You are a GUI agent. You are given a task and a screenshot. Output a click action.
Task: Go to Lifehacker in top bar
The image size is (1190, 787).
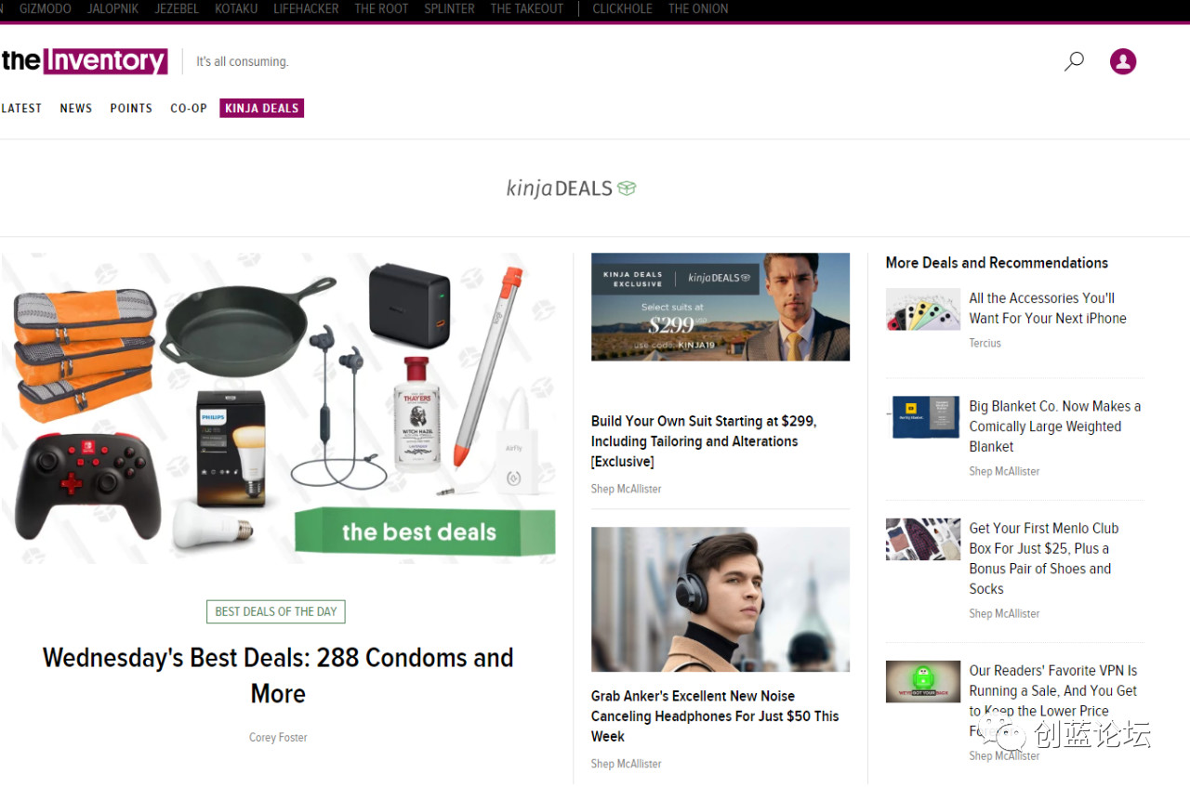[306, 9]
